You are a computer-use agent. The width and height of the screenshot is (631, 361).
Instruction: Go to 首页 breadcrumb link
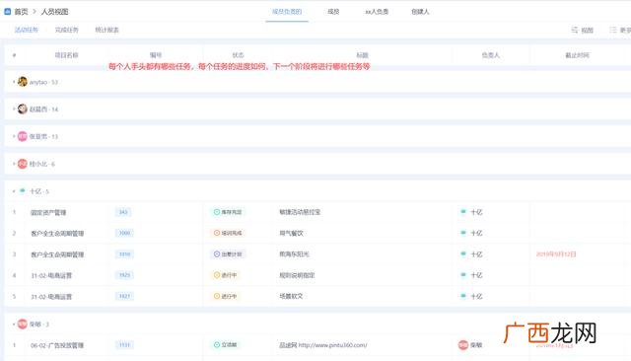(21, 12)
